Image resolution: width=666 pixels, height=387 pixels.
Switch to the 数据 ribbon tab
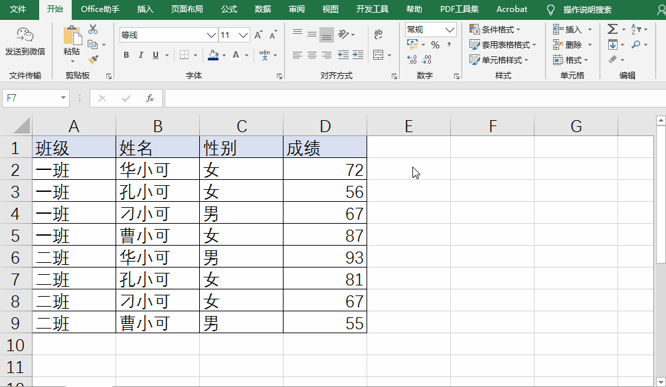262,9
